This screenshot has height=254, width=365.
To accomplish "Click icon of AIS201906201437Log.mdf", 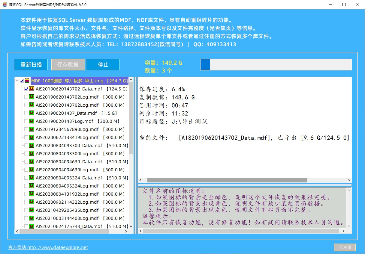I will coord(31,121).
